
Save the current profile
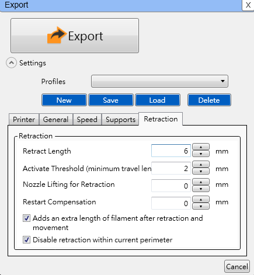tap(111, 100)
